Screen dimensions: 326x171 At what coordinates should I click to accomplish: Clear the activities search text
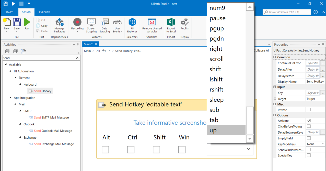point(77,58)
